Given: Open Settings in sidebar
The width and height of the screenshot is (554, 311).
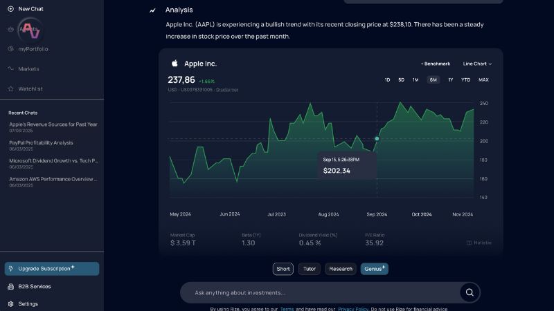Looking at the screenshot, I should coord(28,303).
